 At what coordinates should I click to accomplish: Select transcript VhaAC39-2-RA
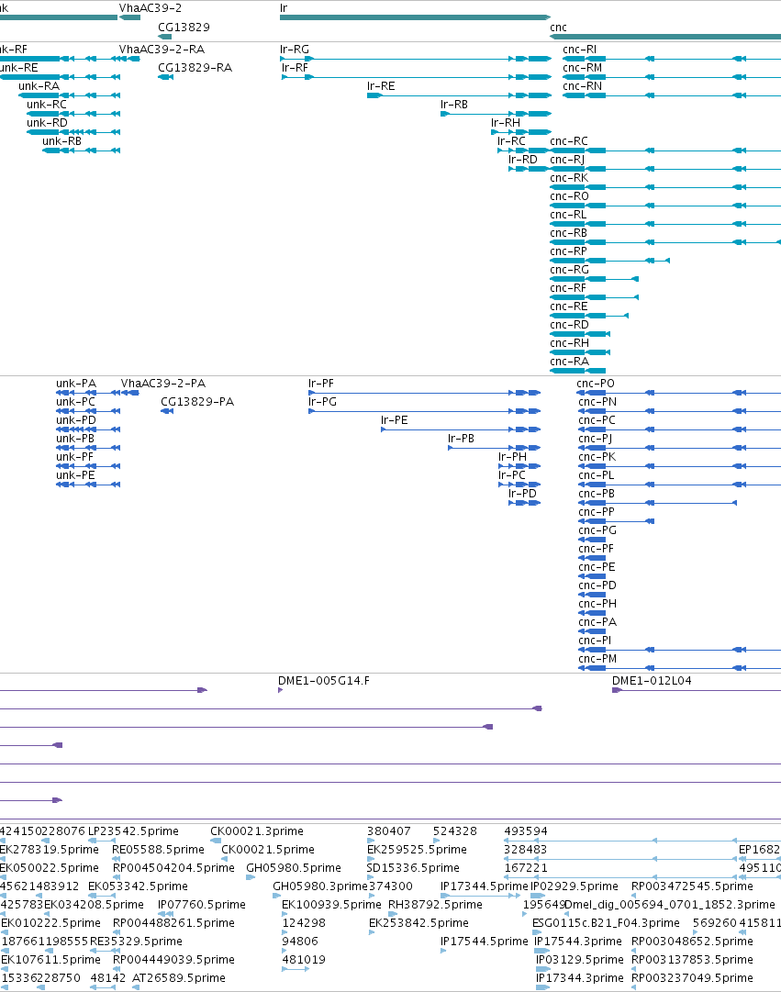pos(162,50)
